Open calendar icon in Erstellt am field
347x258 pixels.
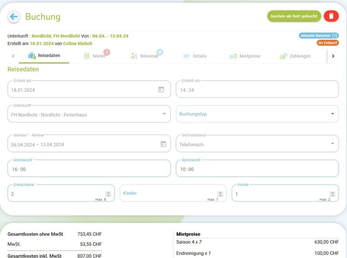click(161, 89)
